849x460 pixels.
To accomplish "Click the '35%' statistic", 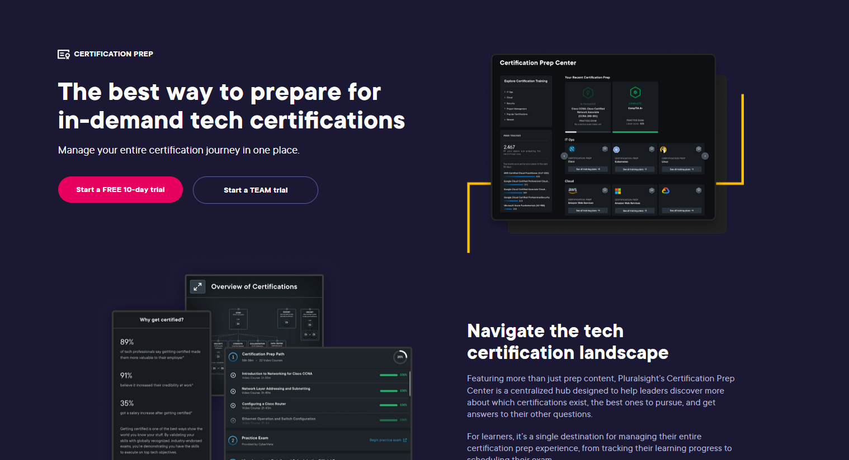I will (127, 404).
